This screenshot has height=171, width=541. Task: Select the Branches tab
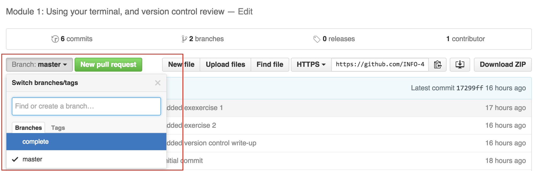[28, 128]
